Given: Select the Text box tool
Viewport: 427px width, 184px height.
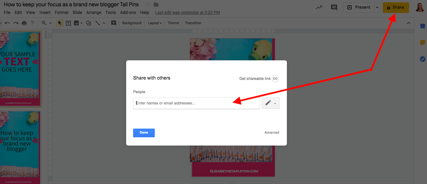Looking at the screenshot, I should coord(68,23).
